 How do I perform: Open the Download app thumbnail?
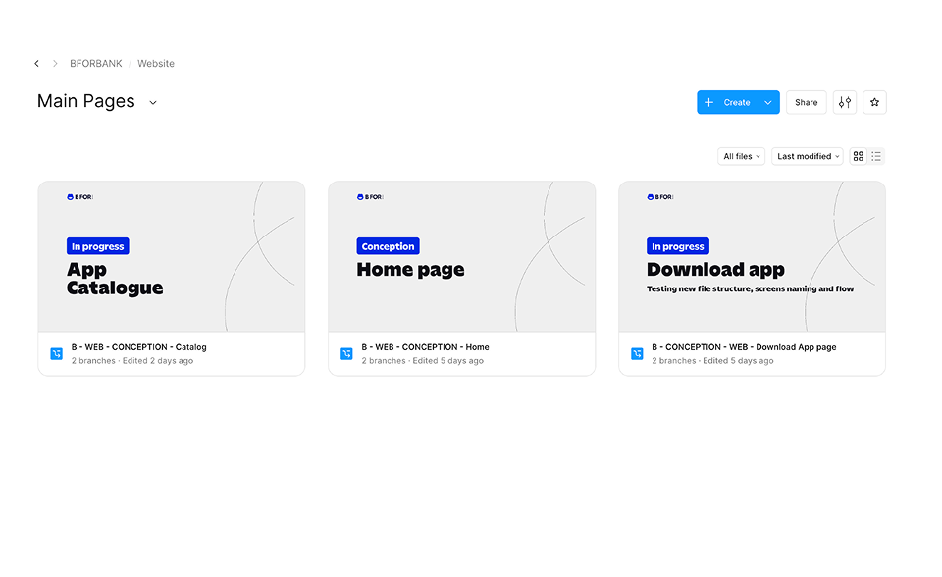point(752,257)
